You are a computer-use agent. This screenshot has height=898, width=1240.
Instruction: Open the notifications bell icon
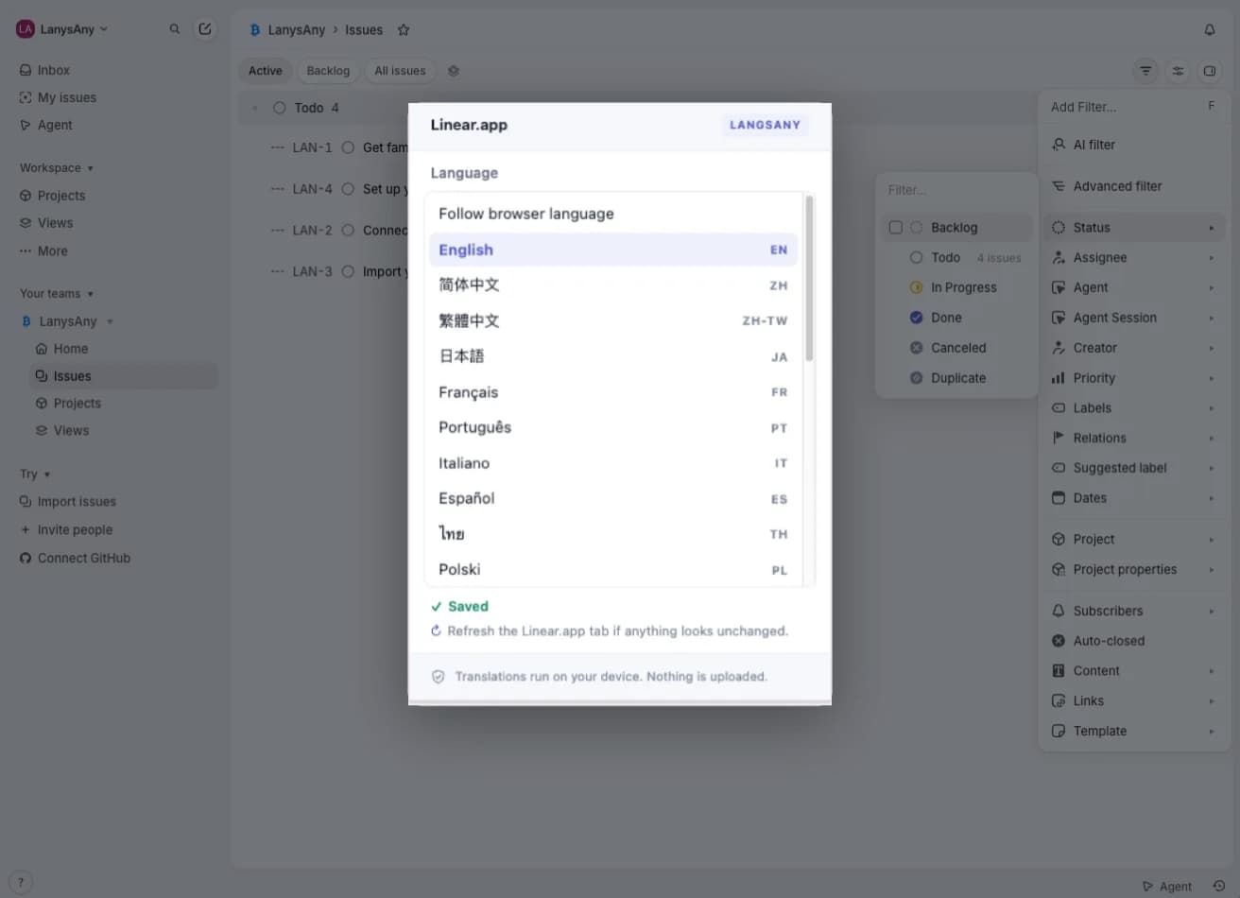point(1209,30)
